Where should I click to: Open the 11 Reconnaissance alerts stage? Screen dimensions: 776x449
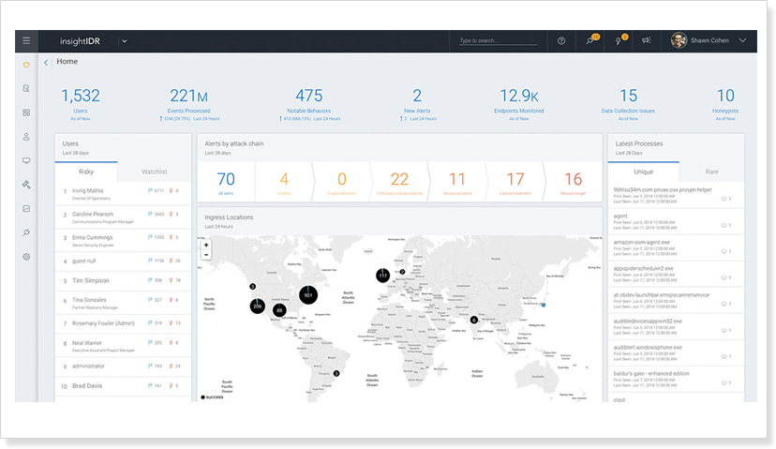pos(457,182)
